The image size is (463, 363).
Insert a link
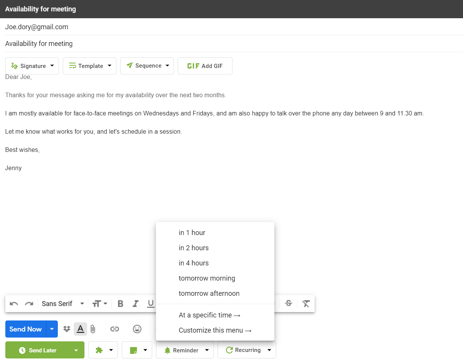(115, 329)
